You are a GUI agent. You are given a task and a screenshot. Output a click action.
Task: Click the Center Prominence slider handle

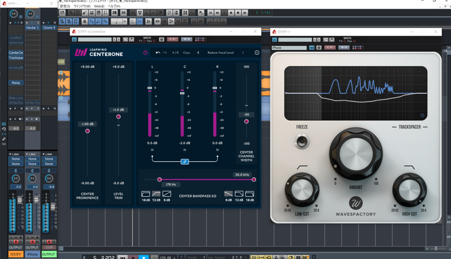[x=88, y=131]
